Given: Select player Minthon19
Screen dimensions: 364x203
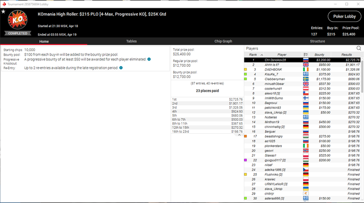Looking at the screenshot, I should (272, 122).
